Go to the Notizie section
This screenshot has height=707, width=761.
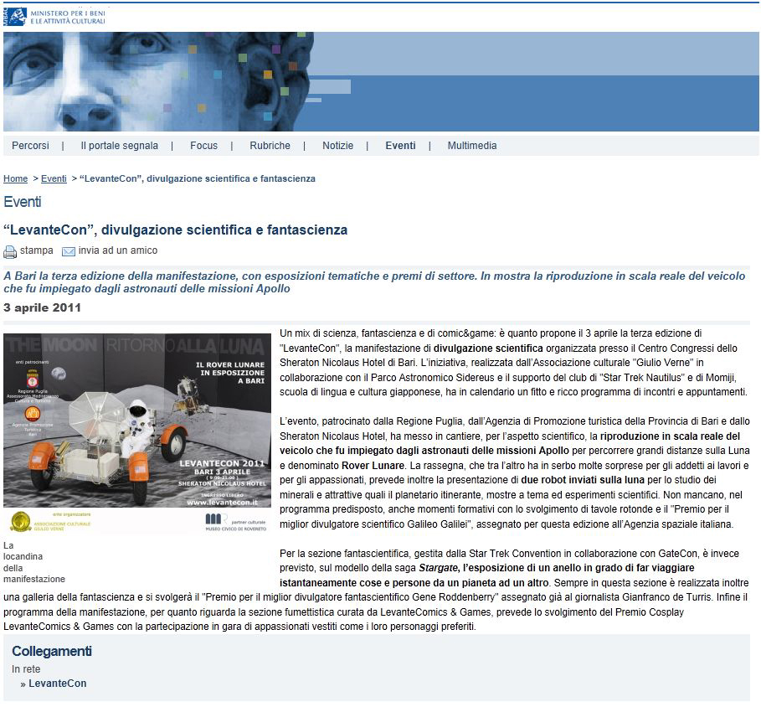tap(337, 146)
